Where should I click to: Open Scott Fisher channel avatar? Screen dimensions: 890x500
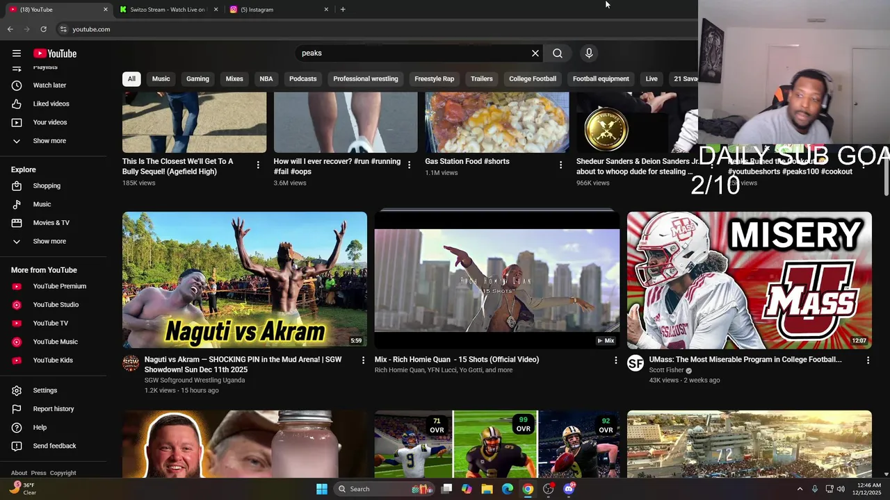click(x=636, y=363)
